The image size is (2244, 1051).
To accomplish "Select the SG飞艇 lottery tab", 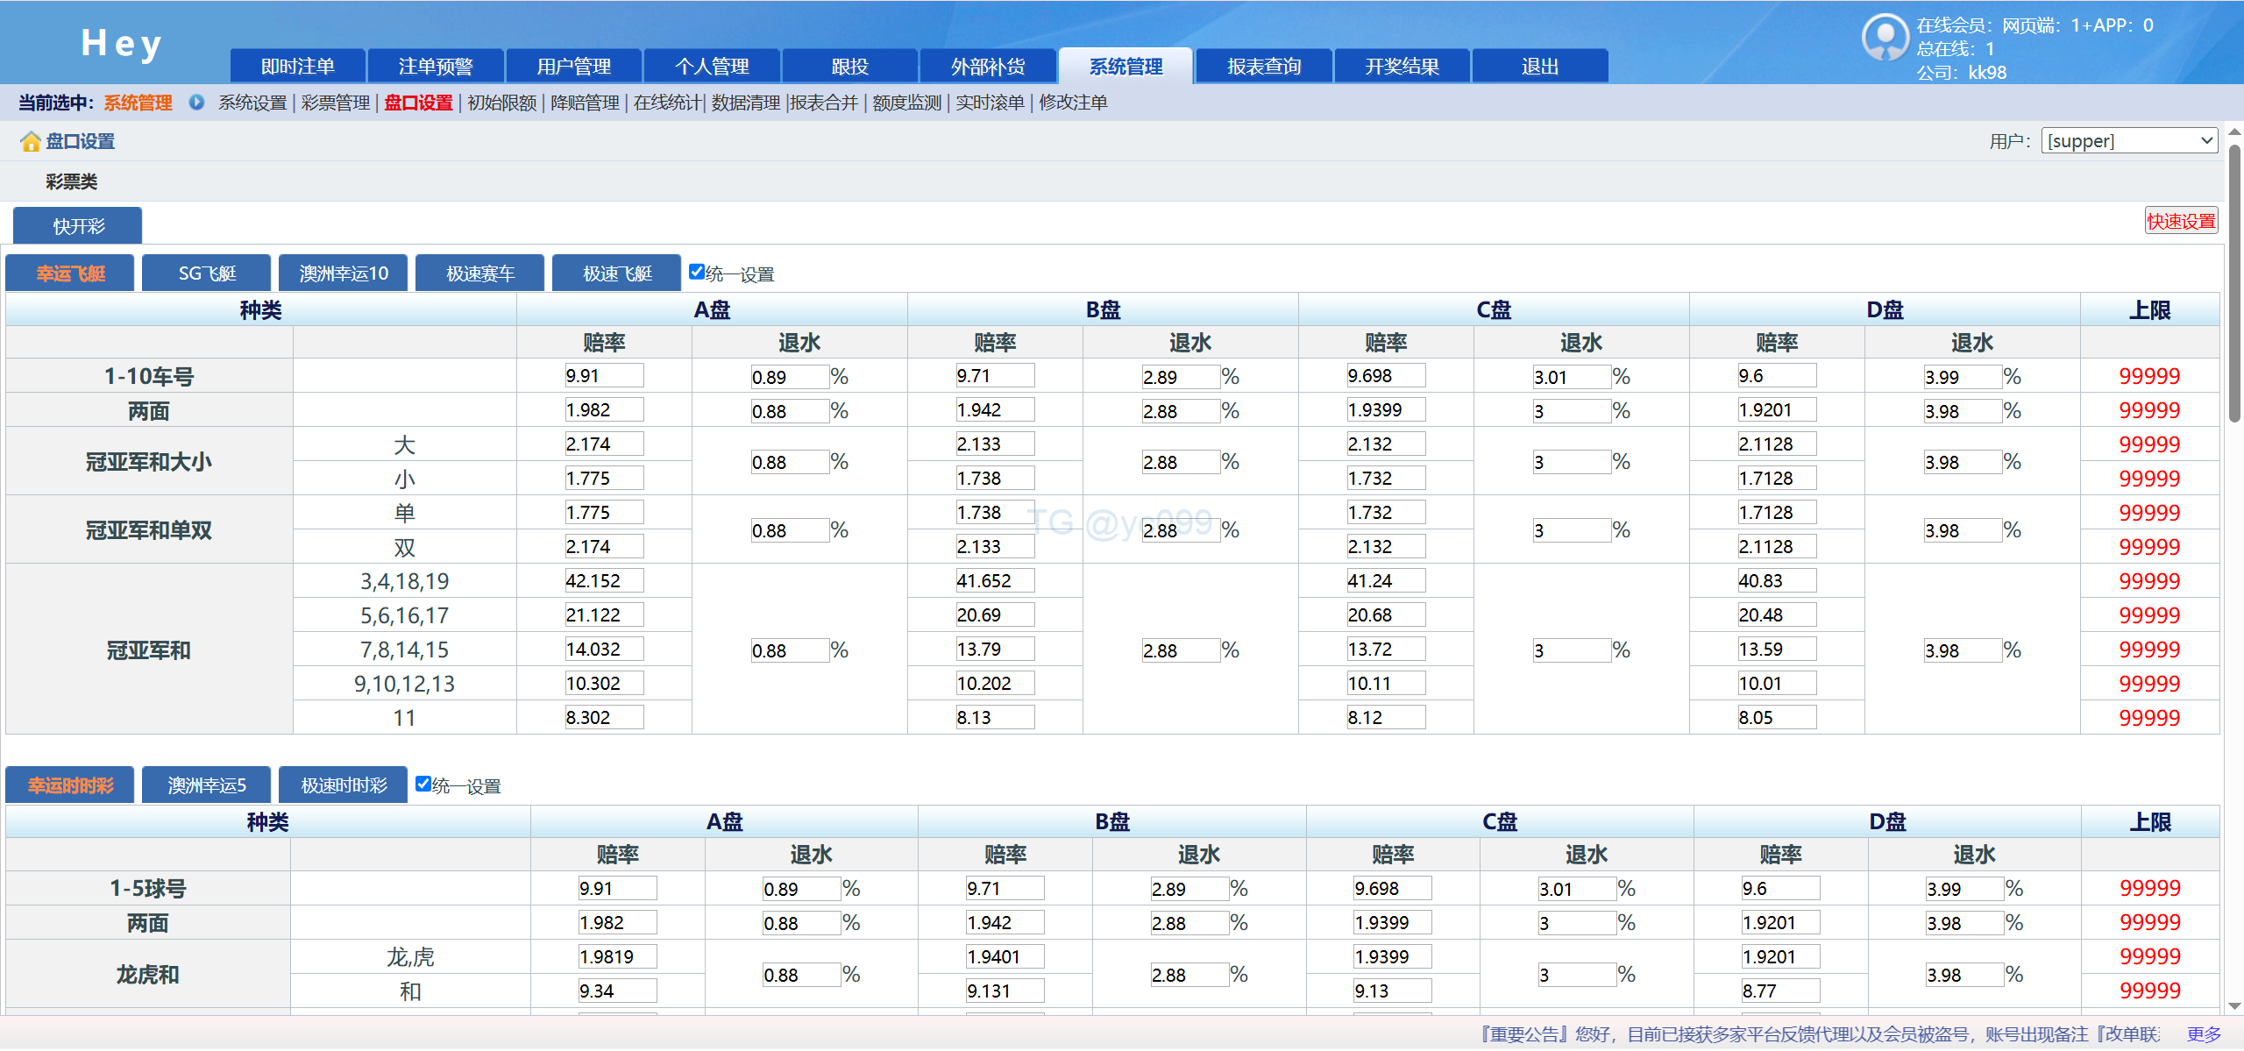I will point(207,273).
